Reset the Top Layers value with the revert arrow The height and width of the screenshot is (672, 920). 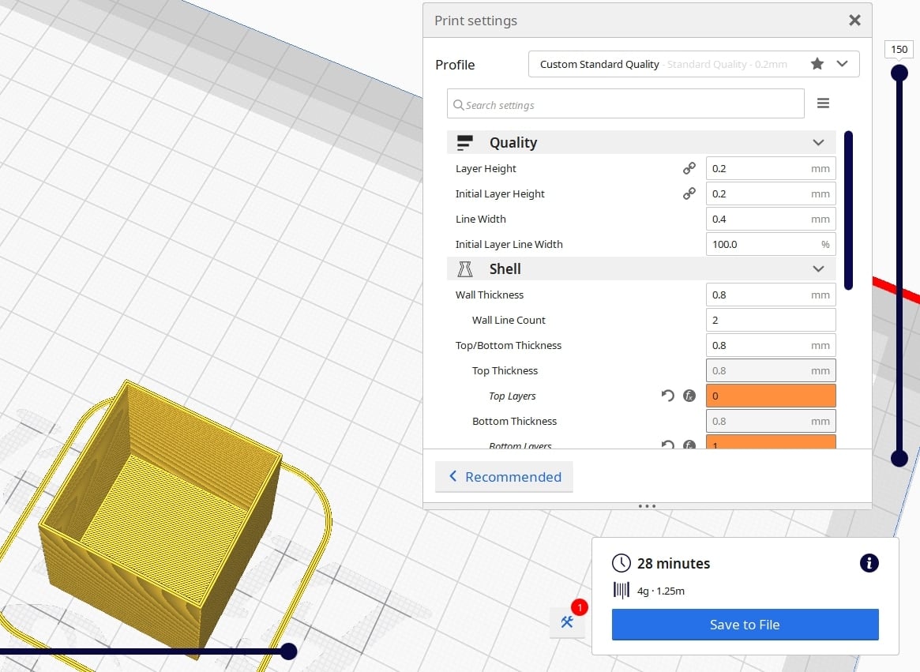click(668, 396)
